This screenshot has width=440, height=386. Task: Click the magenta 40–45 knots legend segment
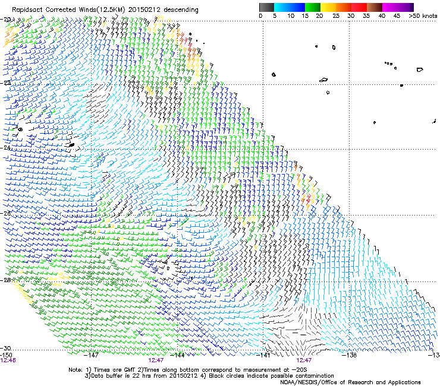[x=390, y=7]
